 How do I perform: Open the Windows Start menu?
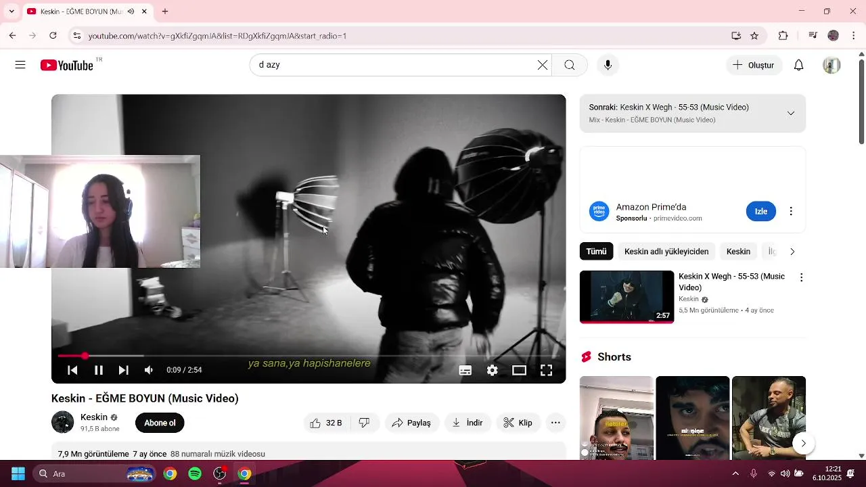(x=18, y=473)
